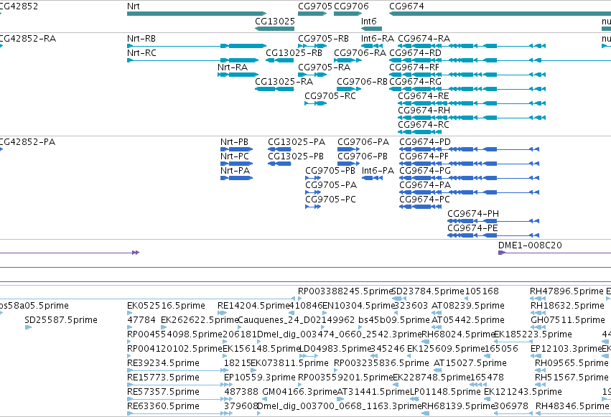Click protein CG9674-PH
611x417 pixels.
click(473, 214)
